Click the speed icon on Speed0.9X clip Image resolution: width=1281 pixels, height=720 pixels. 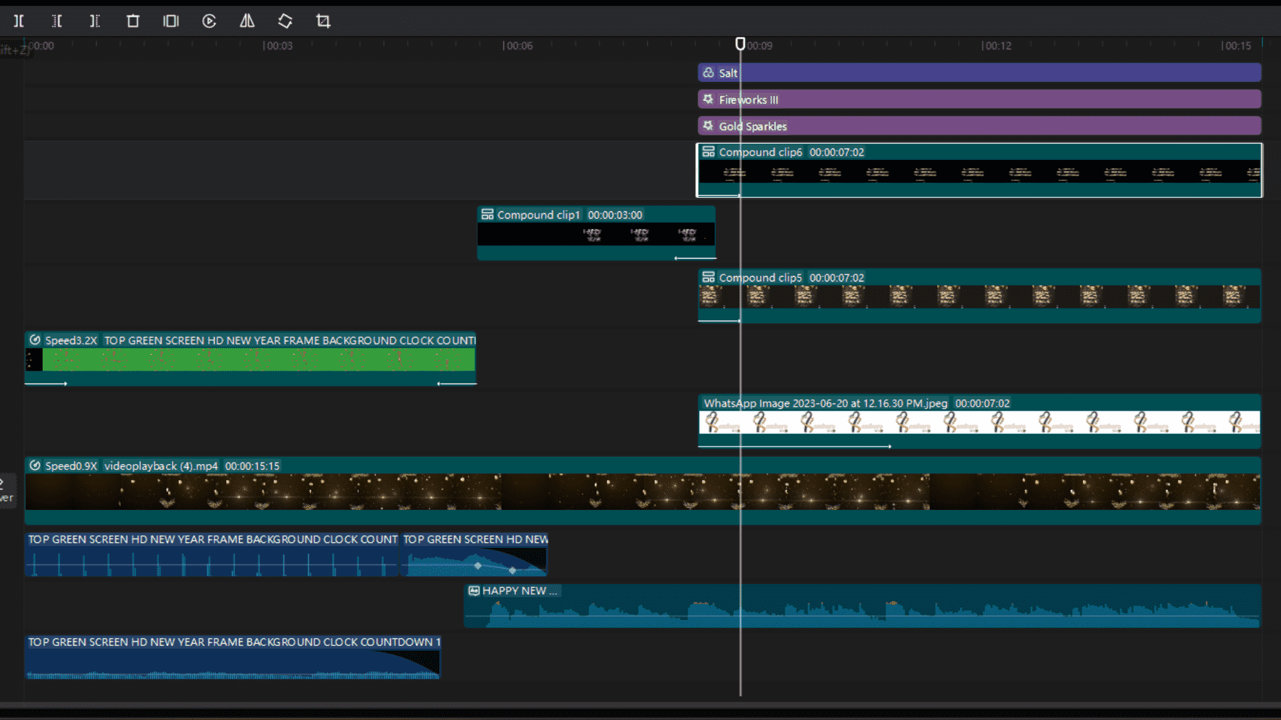tap(35, 465)
